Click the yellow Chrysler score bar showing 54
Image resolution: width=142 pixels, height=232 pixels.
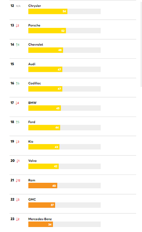pos(48,11)
